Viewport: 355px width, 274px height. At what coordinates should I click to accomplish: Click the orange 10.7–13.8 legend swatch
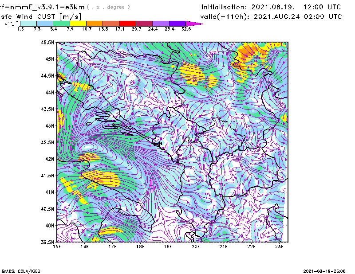click(x=95, y=23)
